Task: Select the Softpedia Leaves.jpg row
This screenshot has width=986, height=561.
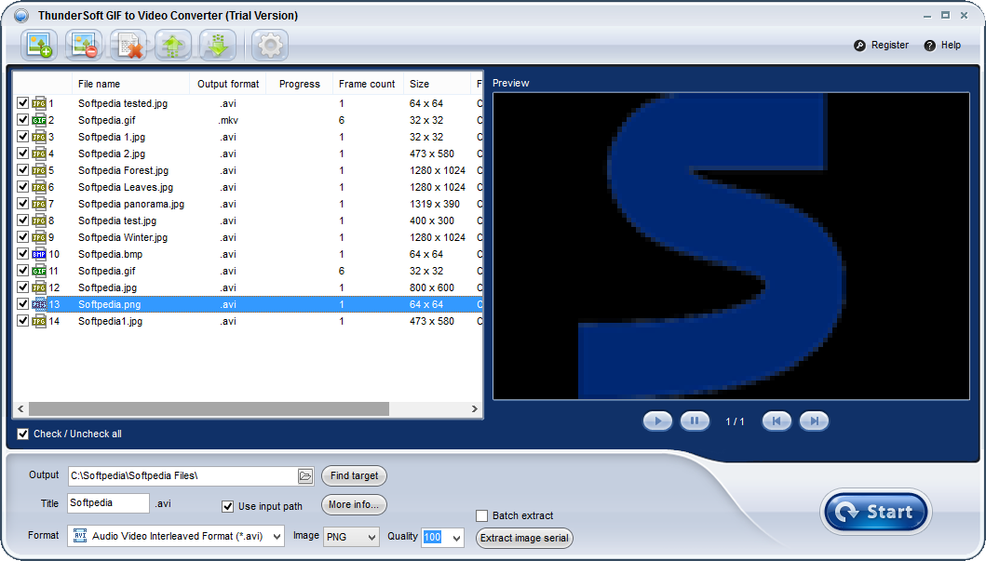Action: (x=248, y=187)
